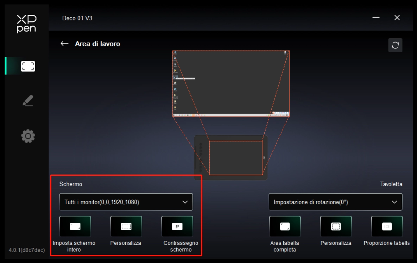Go back with the arrow beside Area di lavoro

click(x=64, y=44)
